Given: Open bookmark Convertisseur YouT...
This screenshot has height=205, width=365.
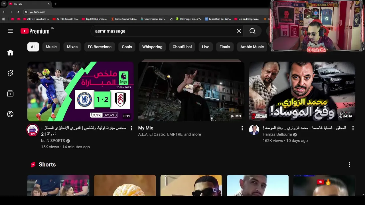Looking at the screenshot, I should coord(153,19).
